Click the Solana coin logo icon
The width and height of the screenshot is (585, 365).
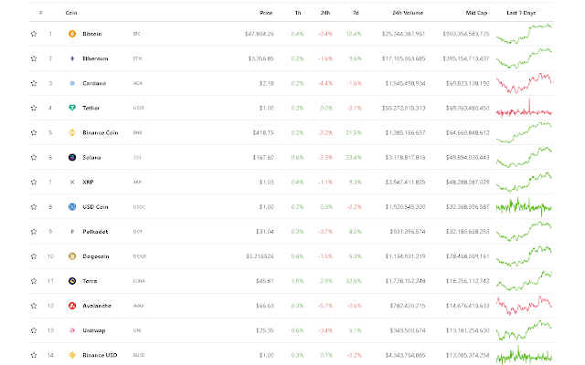[x=72, y=157]
